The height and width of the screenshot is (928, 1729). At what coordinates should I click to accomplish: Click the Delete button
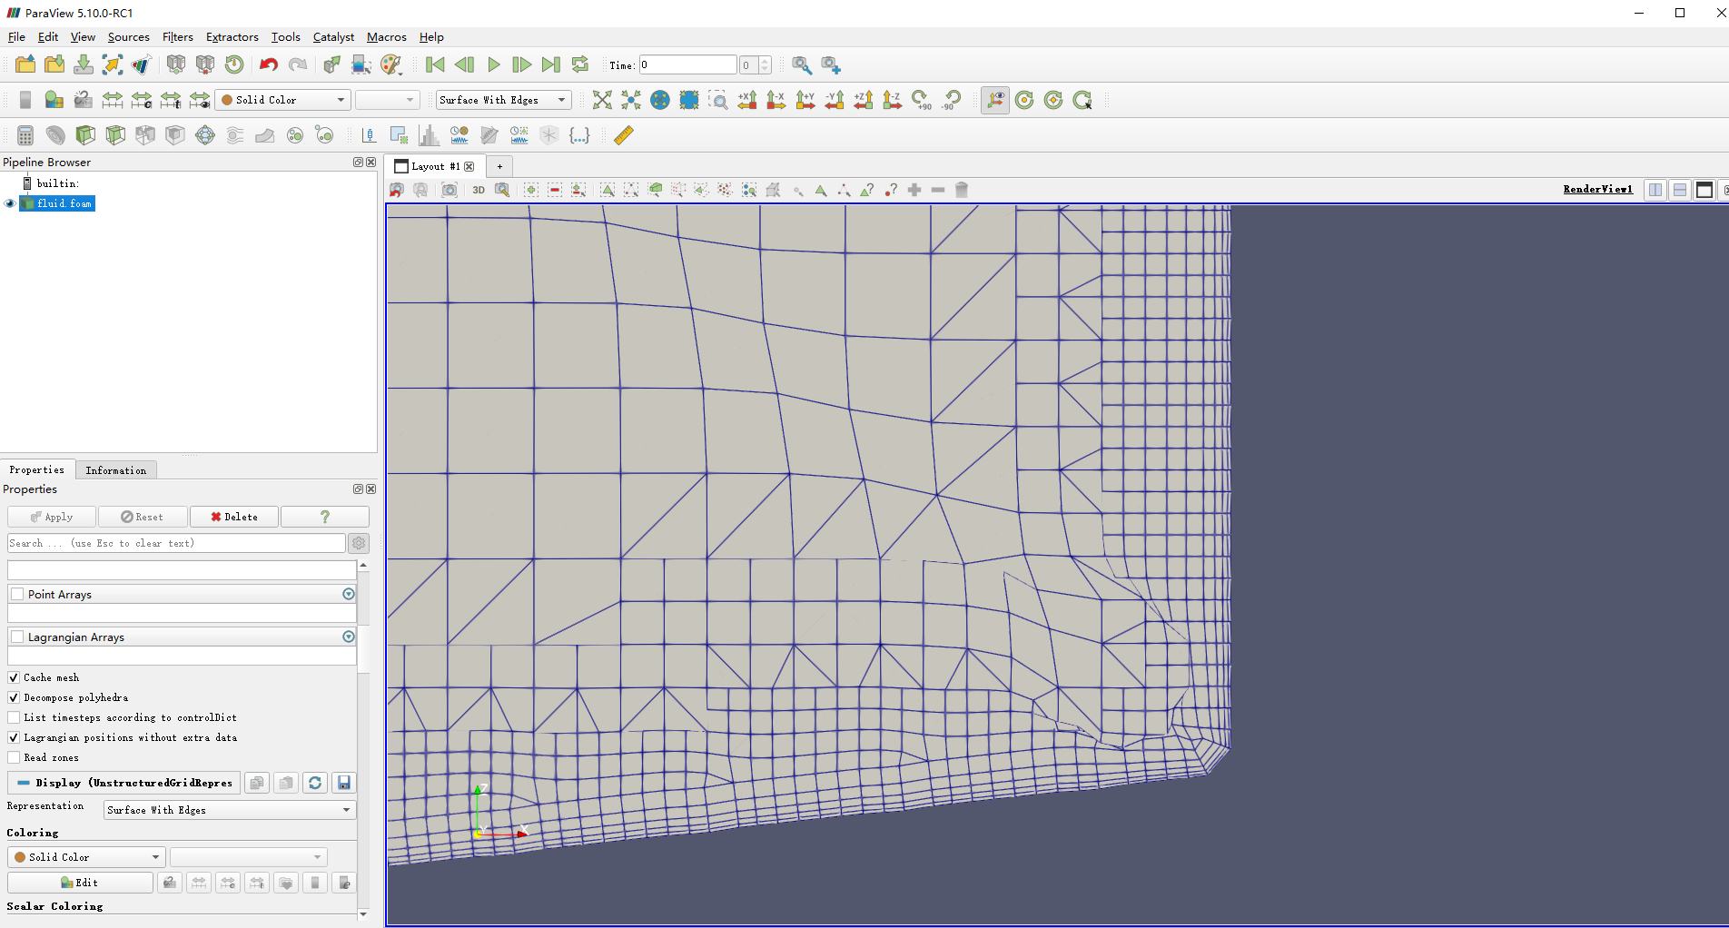tap(234, 517)
